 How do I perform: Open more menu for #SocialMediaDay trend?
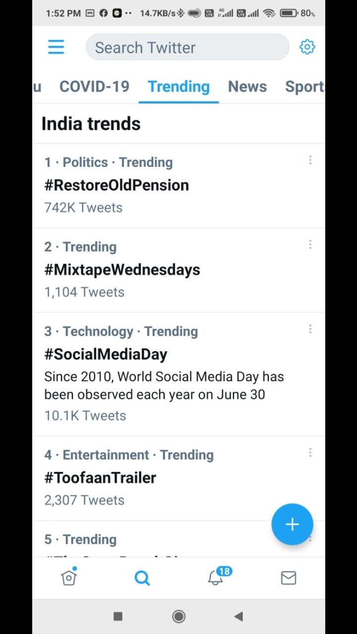pyautogui.click(x=310, y=329)
